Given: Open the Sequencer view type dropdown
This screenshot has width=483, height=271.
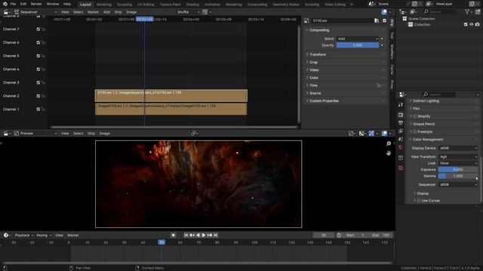Looking at the screenshot, I should 35,12.
